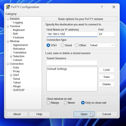Collapse the Window tree node

(8, 41)
